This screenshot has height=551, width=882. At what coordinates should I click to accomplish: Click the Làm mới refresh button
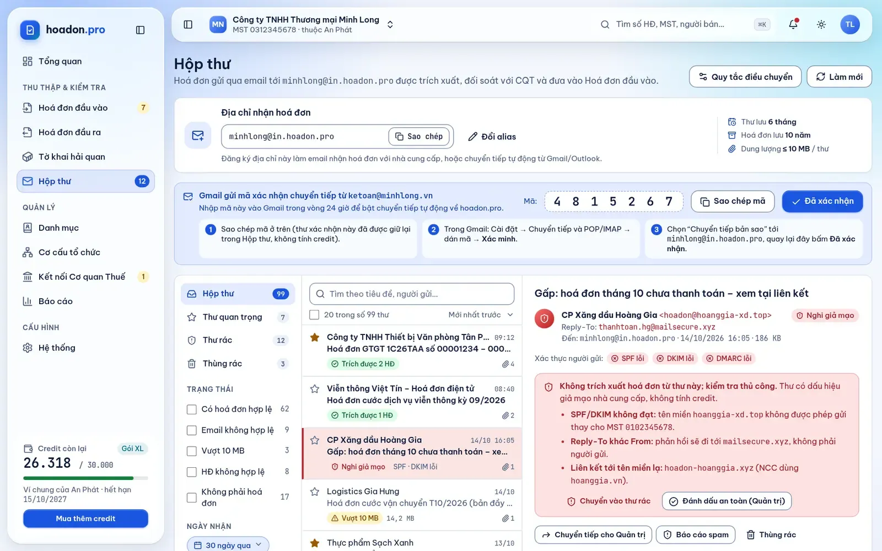(839, 77)
